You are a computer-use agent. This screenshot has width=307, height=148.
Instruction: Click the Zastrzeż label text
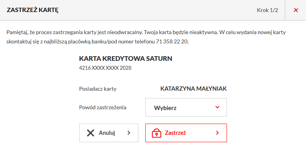coord(175,133)
